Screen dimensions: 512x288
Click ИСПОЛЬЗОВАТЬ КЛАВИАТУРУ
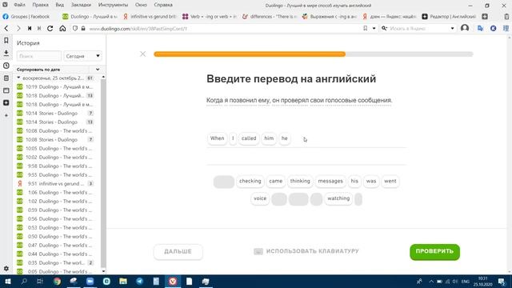[x=306, y=251]
